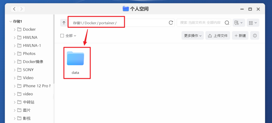Image resolution: width=272 pixels, height=123 pixels.
Task: Open the data folder thumbnail
Action: (x=75, y=58)
